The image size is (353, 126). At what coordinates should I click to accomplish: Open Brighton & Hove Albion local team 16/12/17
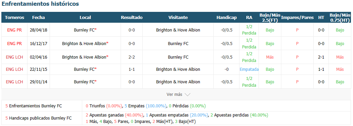point(84,44)
